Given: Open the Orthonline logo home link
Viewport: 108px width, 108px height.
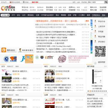Looking at the screenshot, I should [x=8, y=8].
